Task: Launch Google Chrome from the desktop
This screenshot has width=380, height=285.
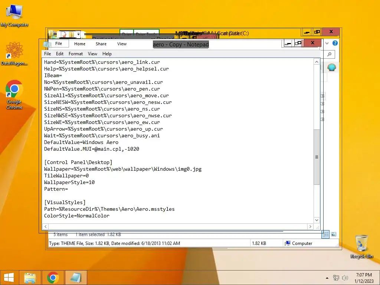Action: click(x=14, y=95)
